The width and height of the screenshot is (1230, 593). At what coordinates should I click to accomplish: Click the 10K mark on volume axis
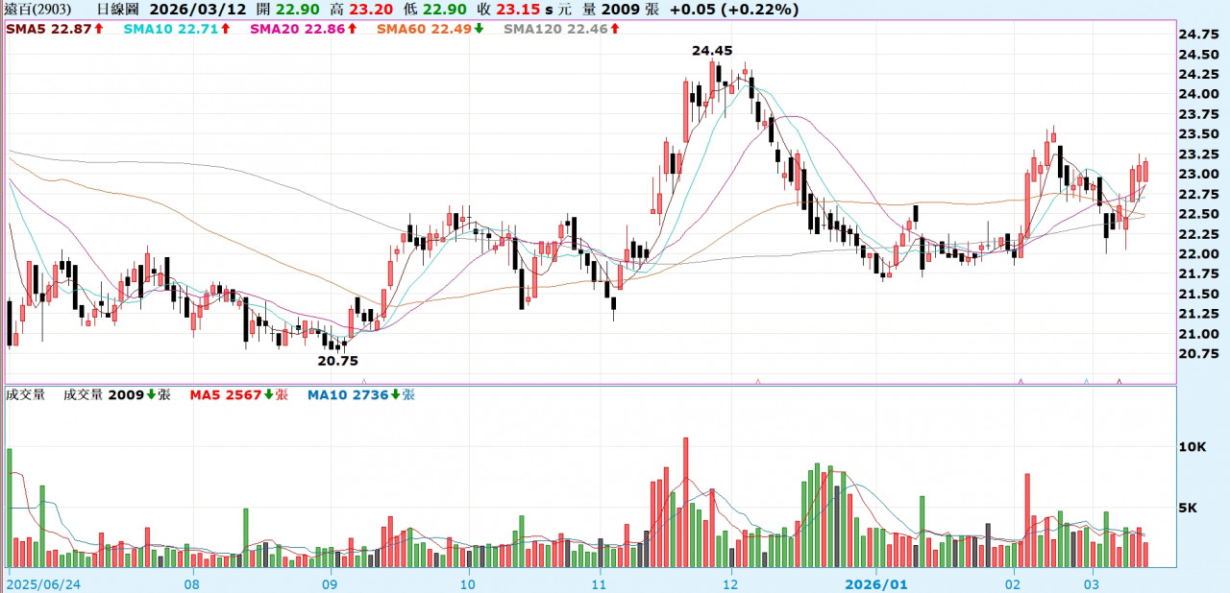tap(1193, 447)
